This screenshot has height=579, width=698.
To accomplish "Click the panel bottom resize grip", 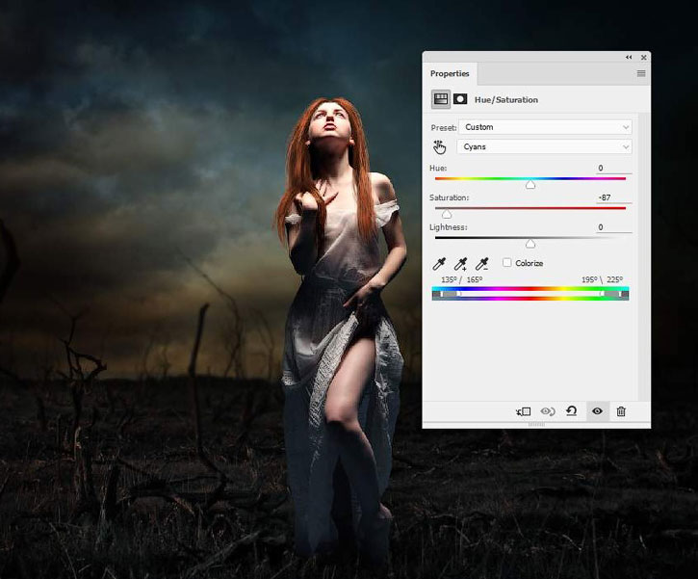I will pos(536,425).
